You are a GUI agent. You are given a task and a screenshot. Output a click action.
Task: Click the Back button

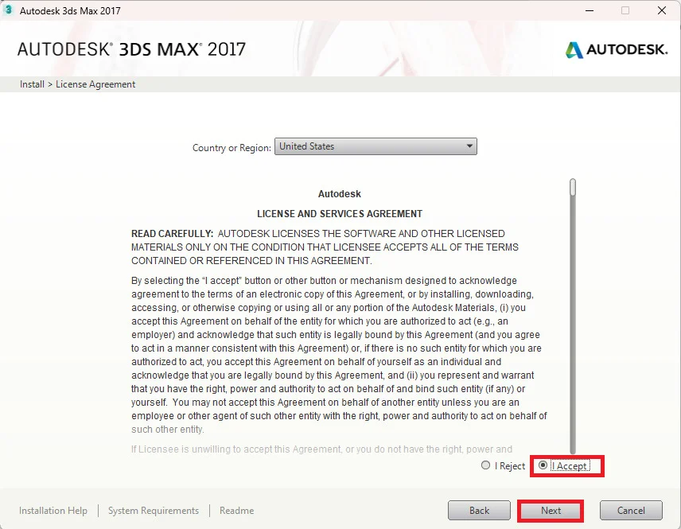pyautogui.click(x=479, y=511)
